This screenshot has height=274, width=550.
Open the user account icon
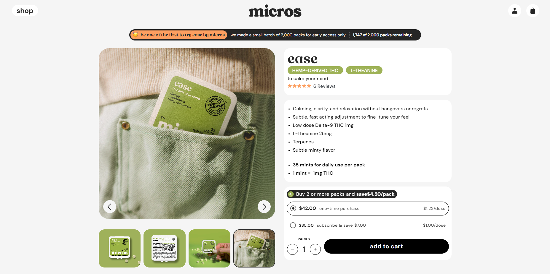click(515, 11)
